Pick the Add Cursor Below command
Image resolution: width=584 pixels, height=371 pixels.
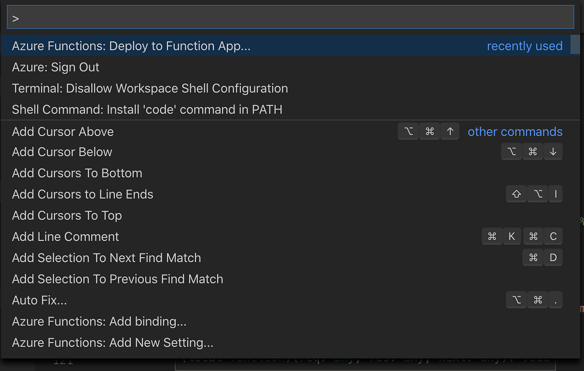pyautogui.click(x=62, y=152)
